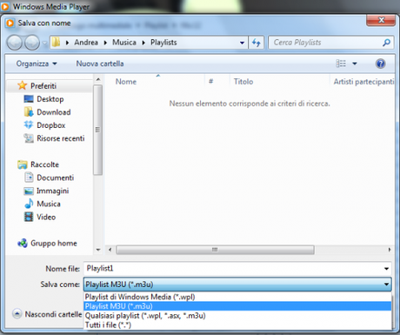Close the Salva con nome dialog

(381, 20)
